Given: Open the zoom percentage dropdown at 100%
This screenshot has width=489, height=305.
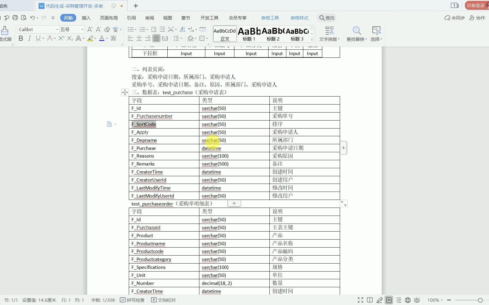Looking at the screenshot, I should (435, 300).
